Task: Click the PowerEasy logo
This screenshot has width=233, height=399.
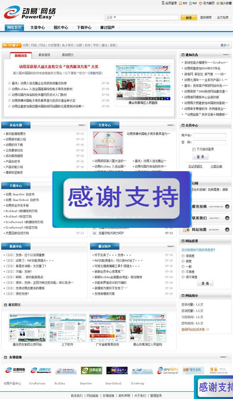Action: point(29,13)
